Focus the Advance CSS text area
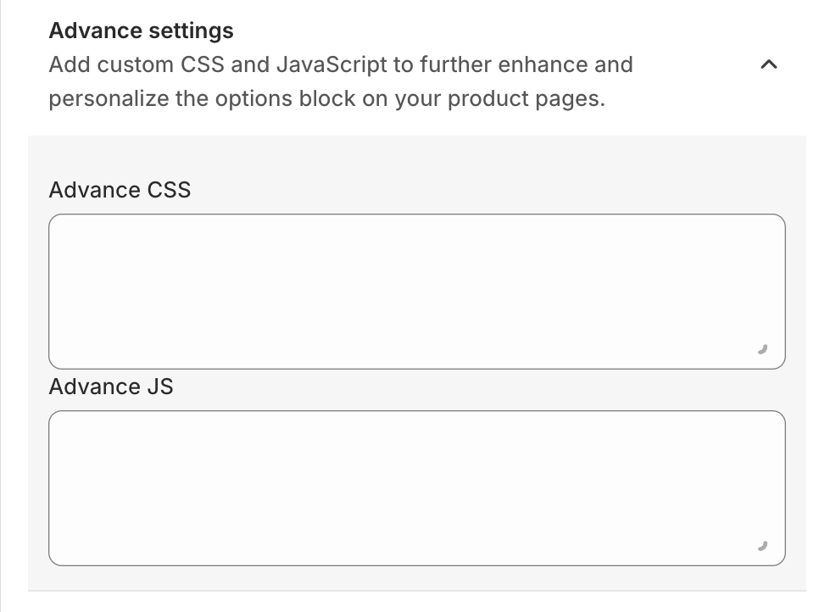This screenshot has width=819, height=612. point(416,291)
